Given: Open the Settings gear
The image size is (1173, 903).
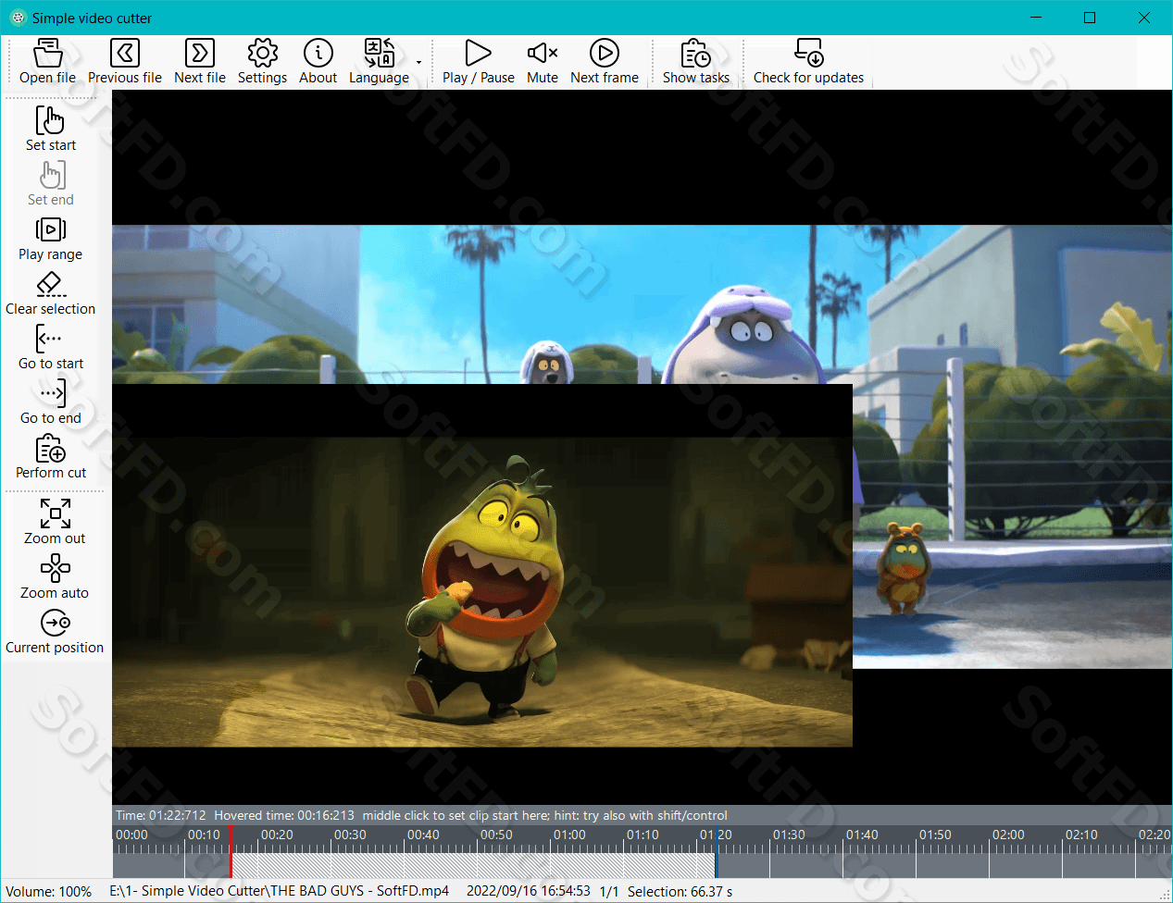Looking at the screenshot, I should [262, 62].
